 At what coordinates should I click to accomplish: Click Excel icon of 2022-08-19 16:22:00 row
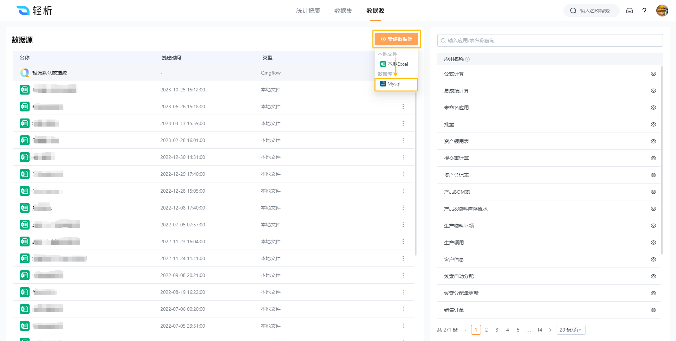coord(24,292)
